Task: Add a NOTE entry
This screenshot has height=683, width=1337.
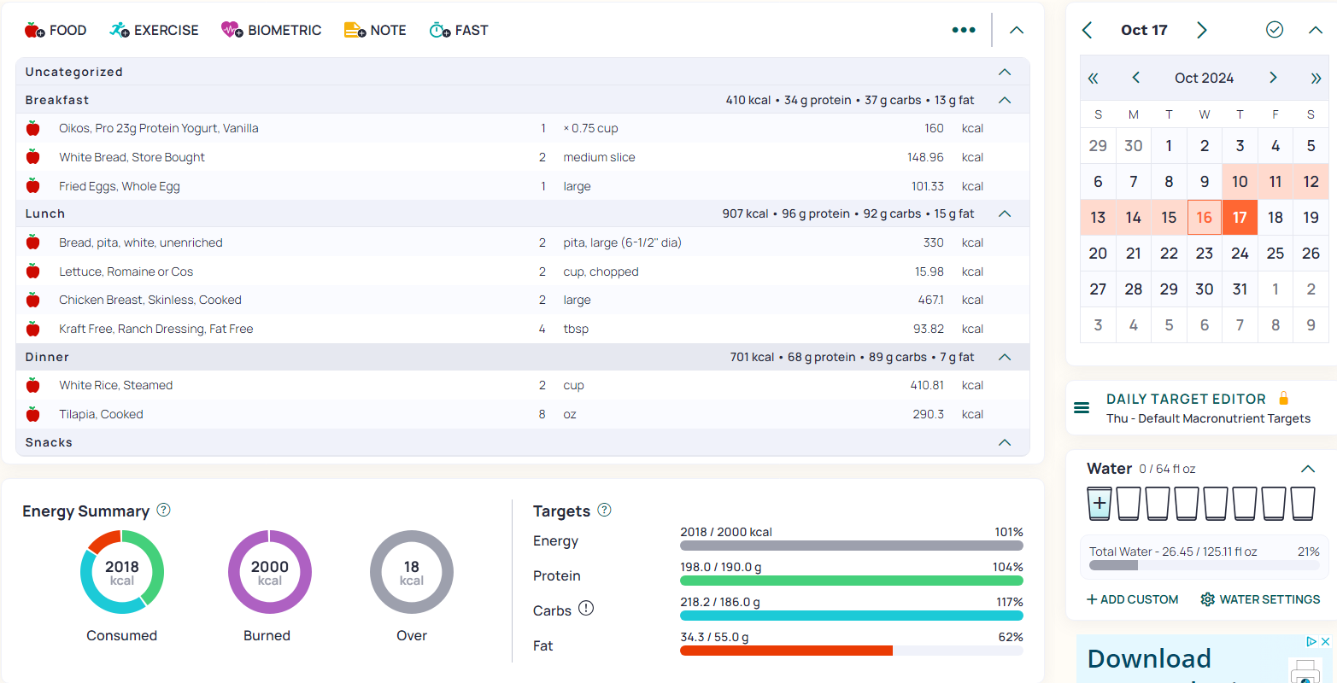Action: (x=375, y=30)
